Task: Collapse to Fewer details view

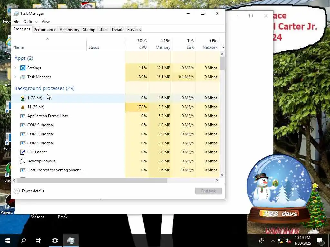Action: (x=29, y=191)
